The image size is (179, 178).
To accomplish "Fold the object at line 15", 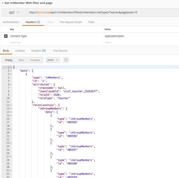I will (x=11, y=115).
